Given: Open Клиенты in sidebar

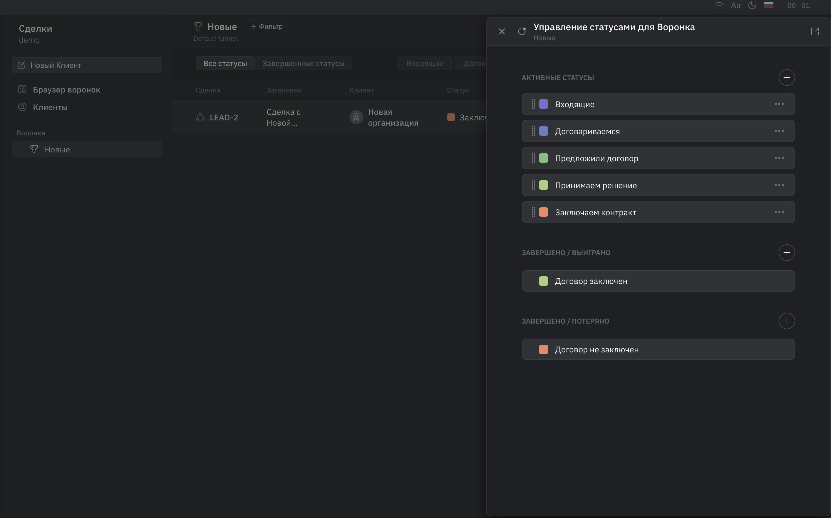Looking at the screenshot, I should [x=50, y=107].
